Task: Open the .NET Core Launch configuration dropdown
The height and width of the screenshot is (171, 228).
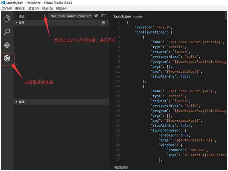Action: pyautogui.click(x=70, y=16)
